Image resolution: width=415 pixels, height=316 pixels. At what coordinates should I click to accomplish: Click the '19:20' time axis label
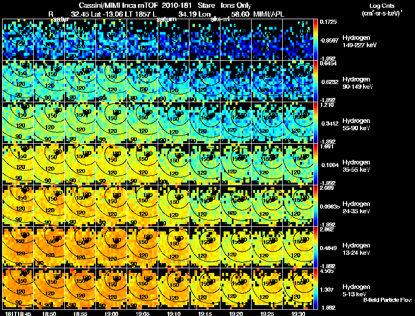tap(236, 313)
